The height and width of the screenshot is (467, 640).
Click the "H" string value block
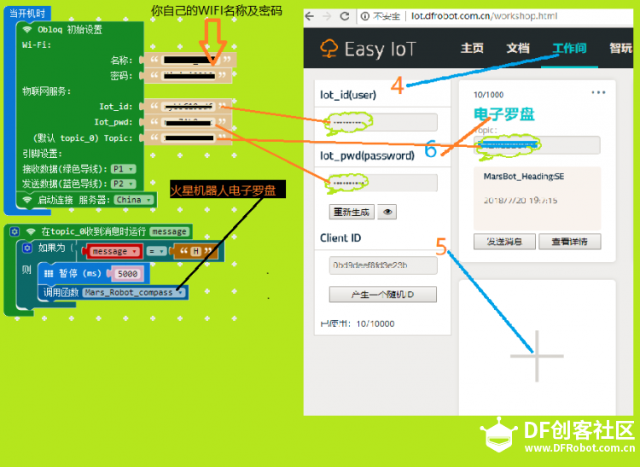tap(196, 252)
